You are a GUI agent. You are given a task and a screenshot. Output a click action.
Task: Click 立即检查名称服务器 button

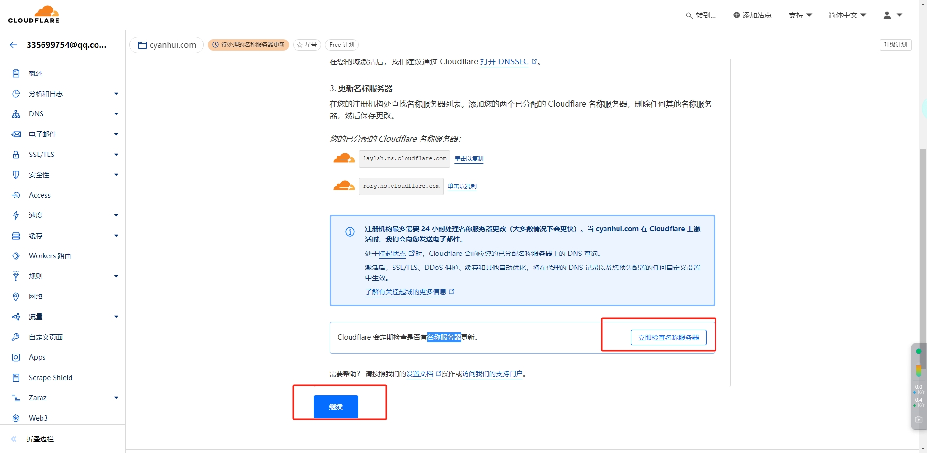coord(668,338)
